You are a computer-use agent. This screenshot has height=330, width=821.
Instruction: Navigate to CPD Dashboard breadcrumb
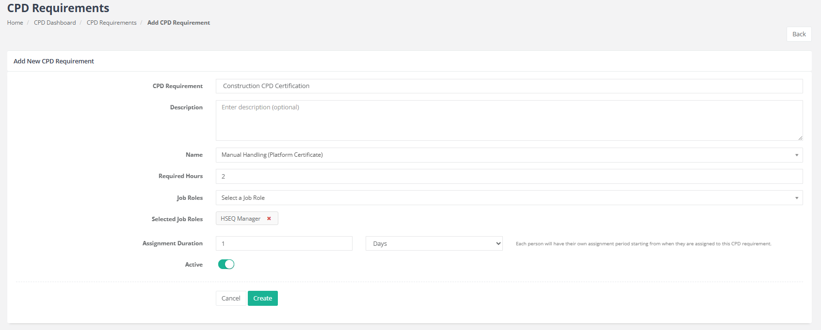click(55, 23)
